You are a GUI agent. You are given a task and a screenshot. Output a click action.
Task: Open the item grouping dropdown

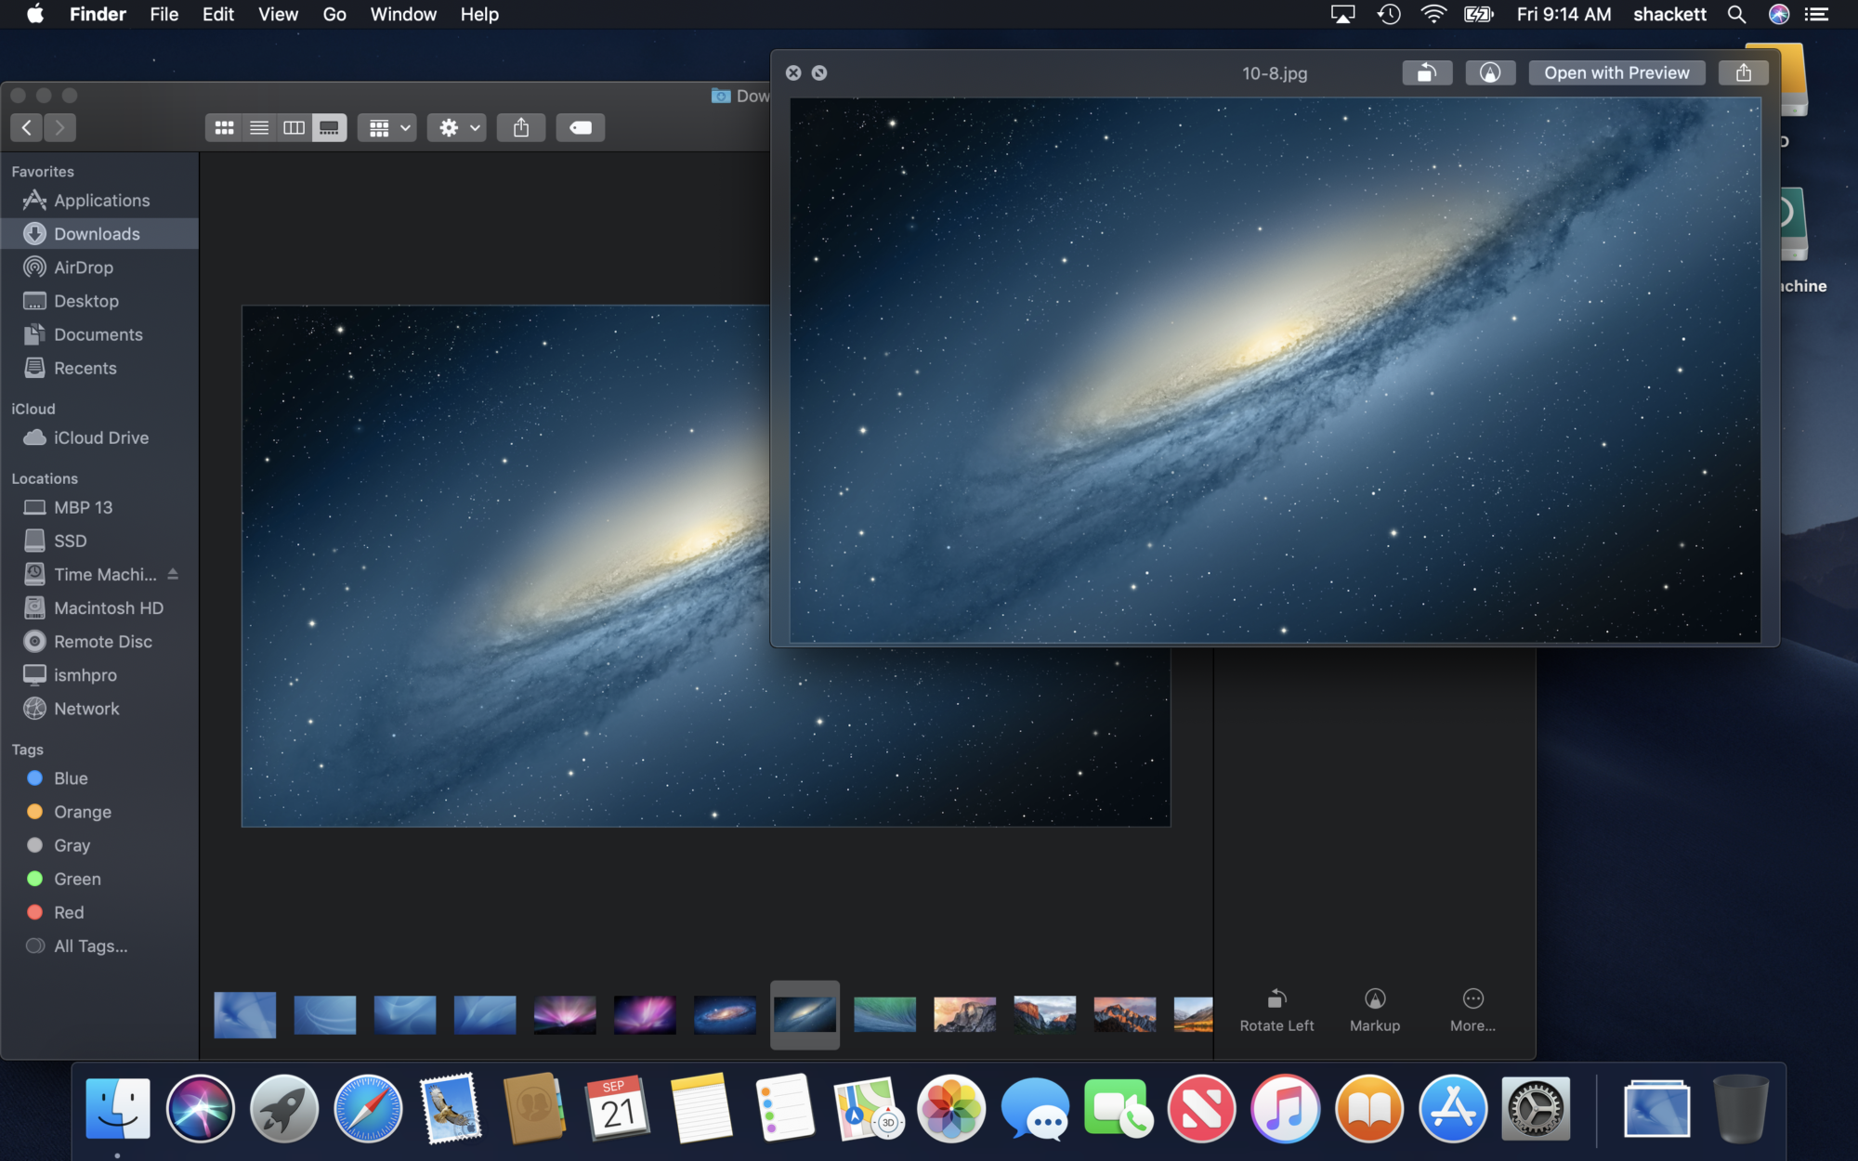(387, 127)
